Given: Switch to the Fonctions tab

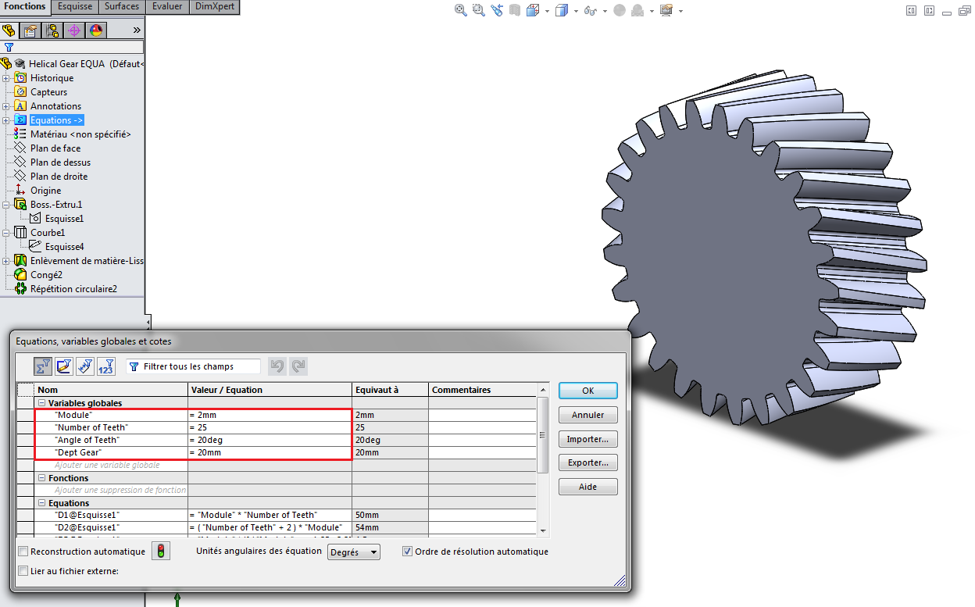Looking at the screenshot, I should click(26, 6).
